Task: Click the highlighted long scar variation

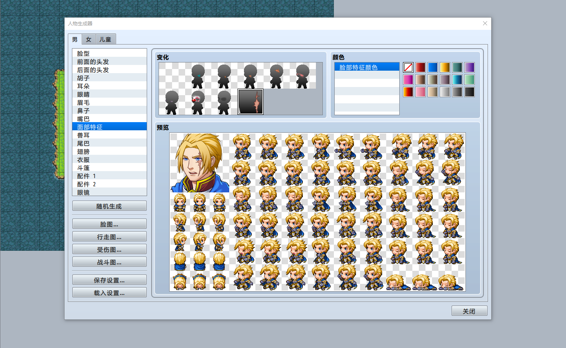Action: (251, 102)
